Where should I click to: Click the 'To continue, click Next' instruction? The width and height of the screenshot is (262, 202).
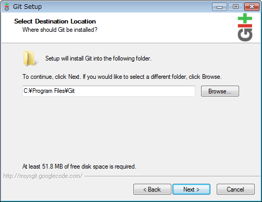(122, 77)
